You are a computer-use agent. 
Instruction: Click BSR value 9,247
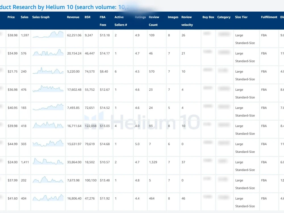pos(89,35)
